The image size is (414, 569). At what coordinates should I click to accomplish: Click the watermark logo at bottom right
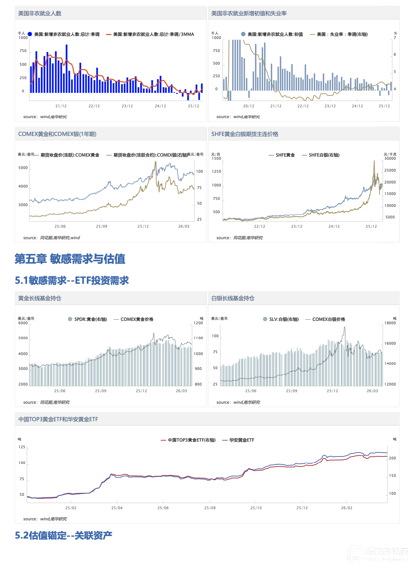[x=355, y=554]
